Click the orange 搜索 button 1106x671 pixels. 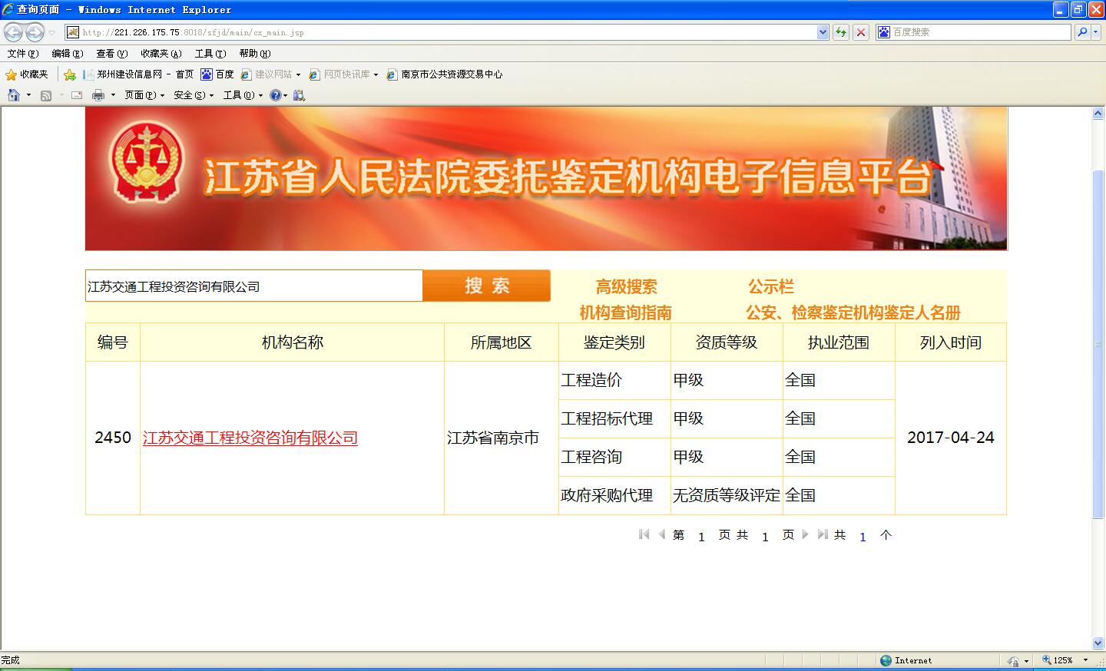click(x=486, y=286)
